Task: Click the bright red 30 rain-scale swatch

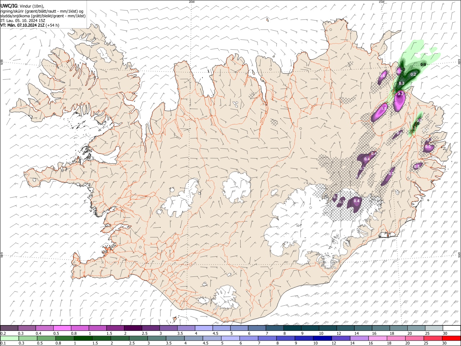Action: (451, 338)
